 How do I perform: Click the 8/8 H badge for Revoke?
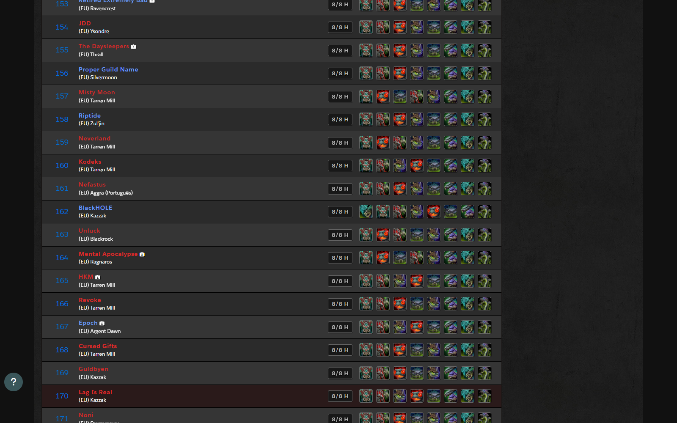coord(340,304)
